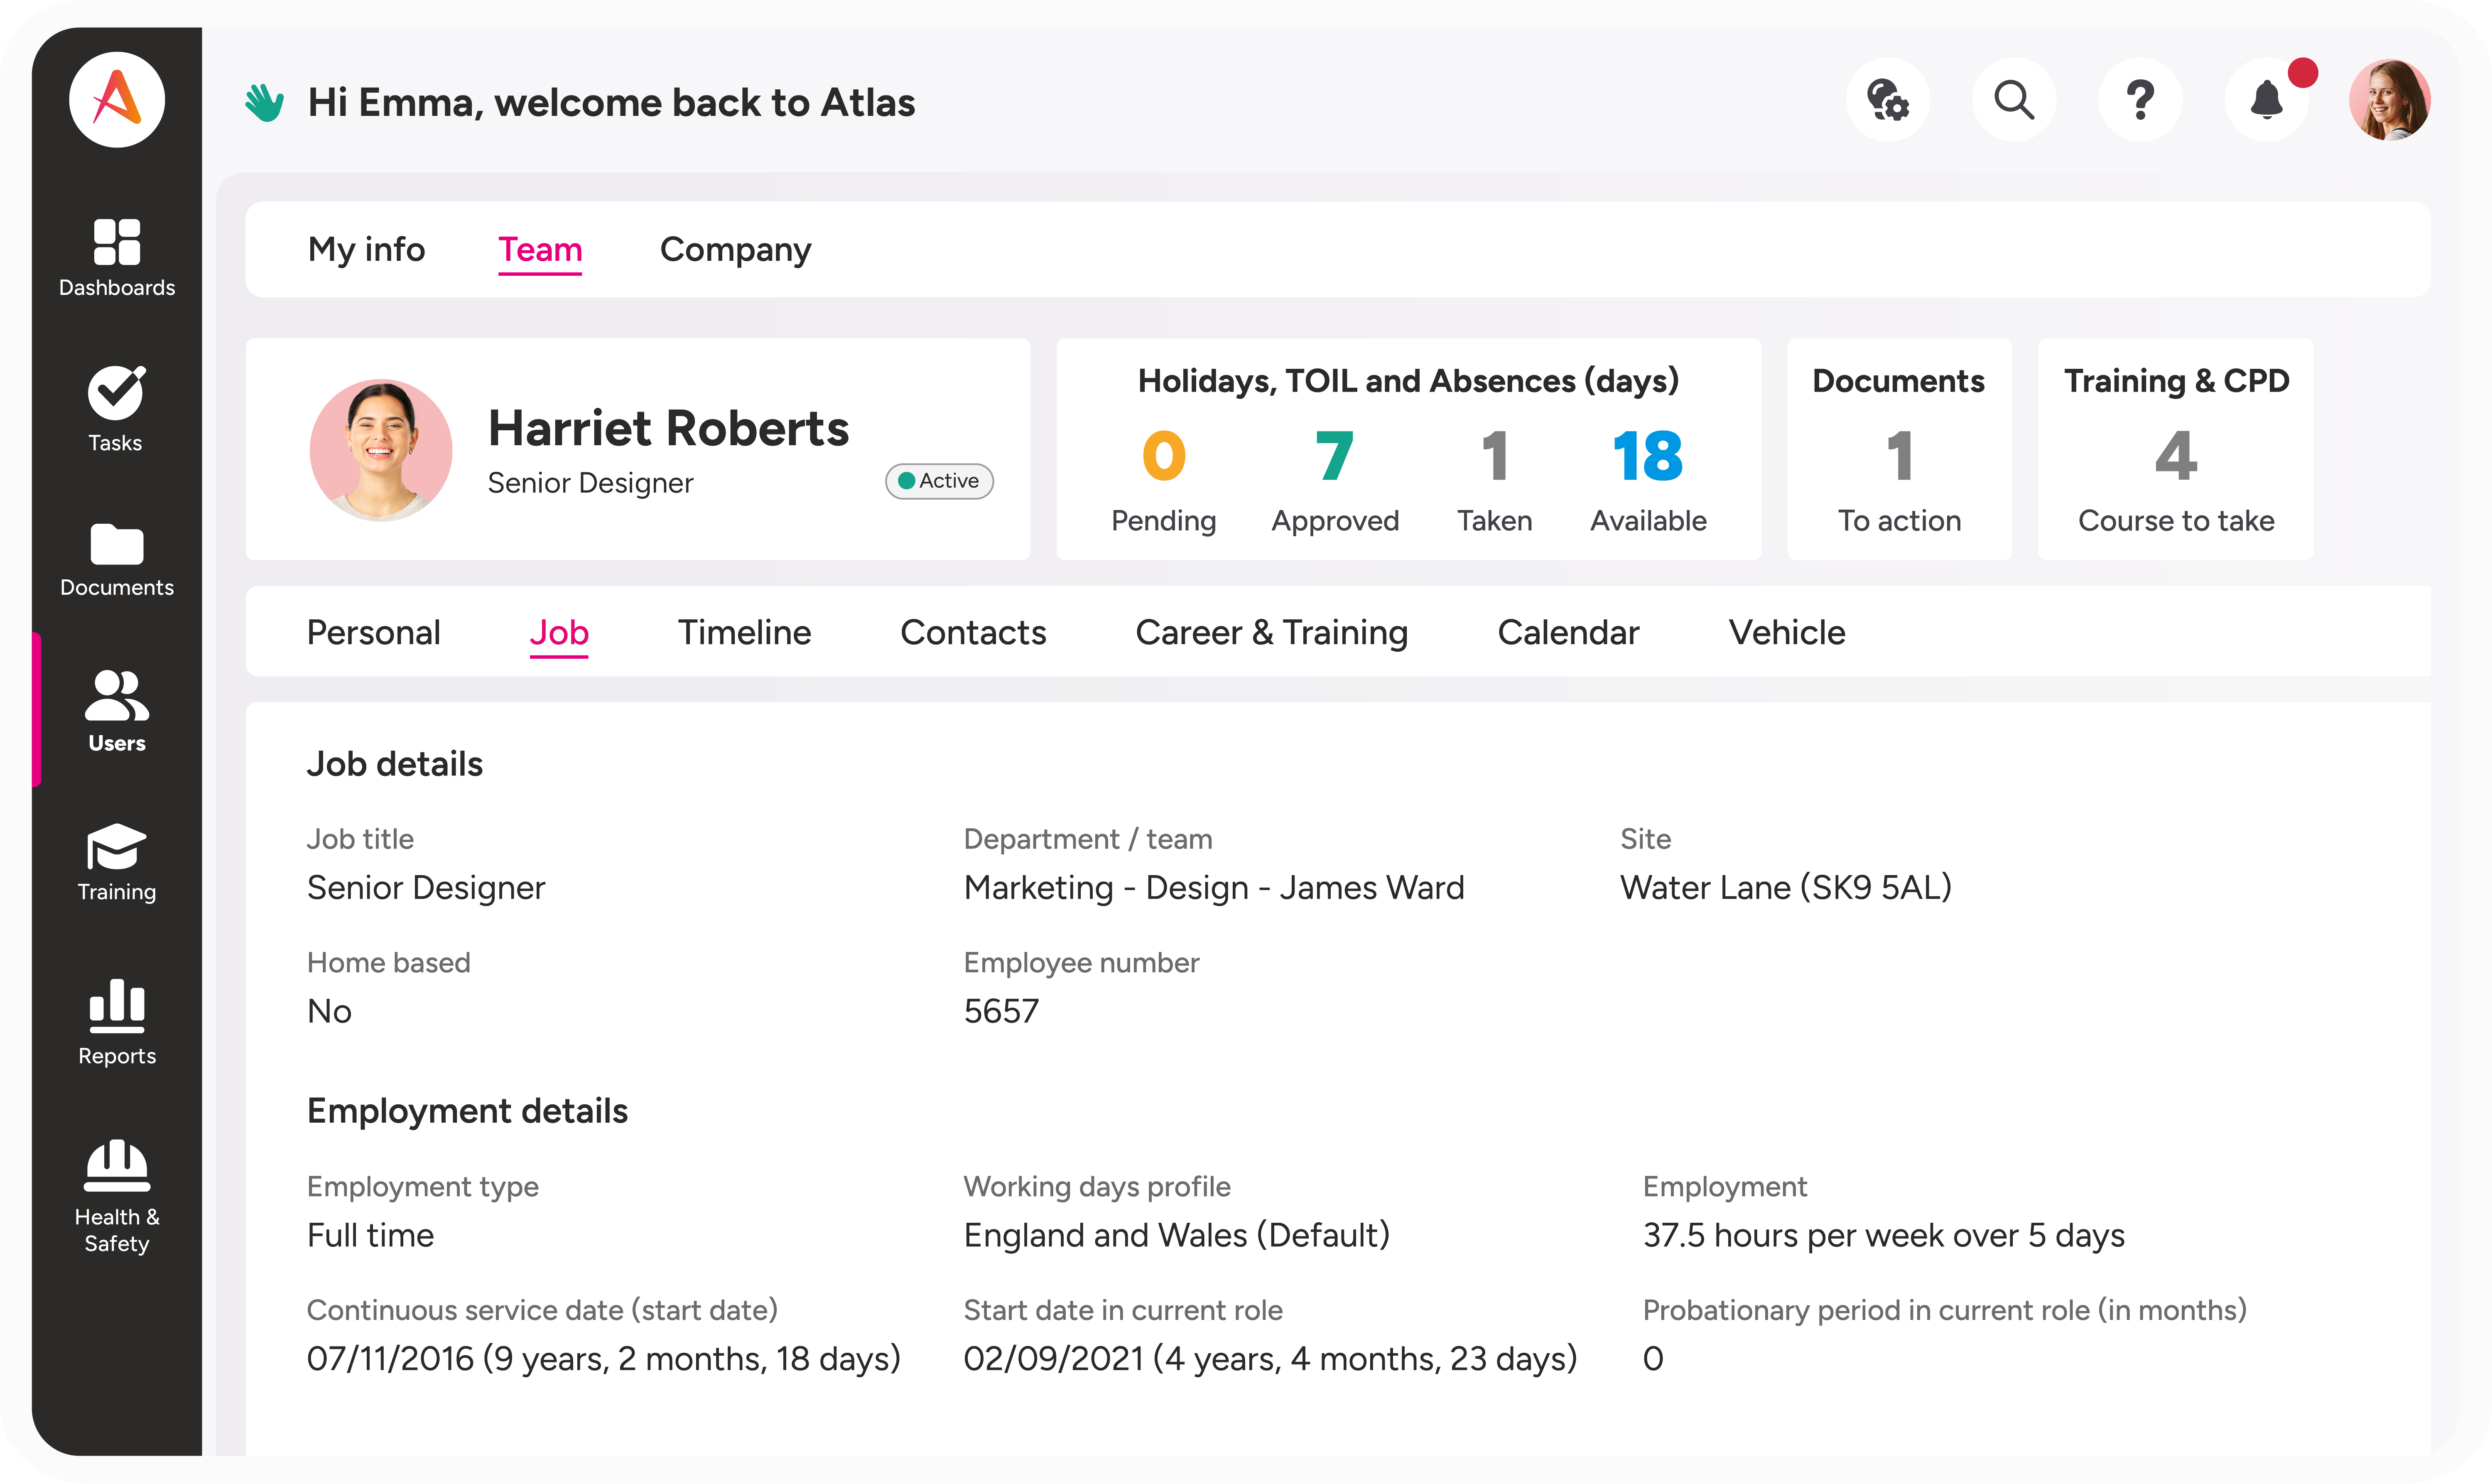The height and width of the screenshot is (1484, 2492).
Task: Switch to the Company tab
Action: 735,249
